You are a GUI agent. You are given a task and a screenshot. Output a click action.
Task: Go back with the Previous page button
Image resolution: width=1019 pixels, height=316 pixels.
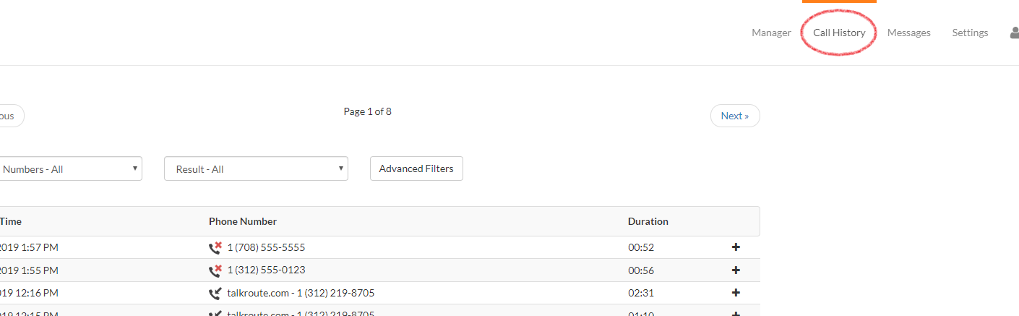pos(12,116)
